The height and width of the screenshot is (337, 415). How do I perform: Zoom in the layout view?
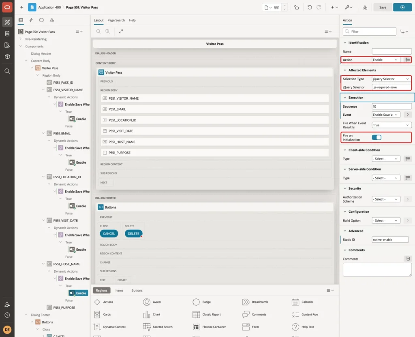108,31
